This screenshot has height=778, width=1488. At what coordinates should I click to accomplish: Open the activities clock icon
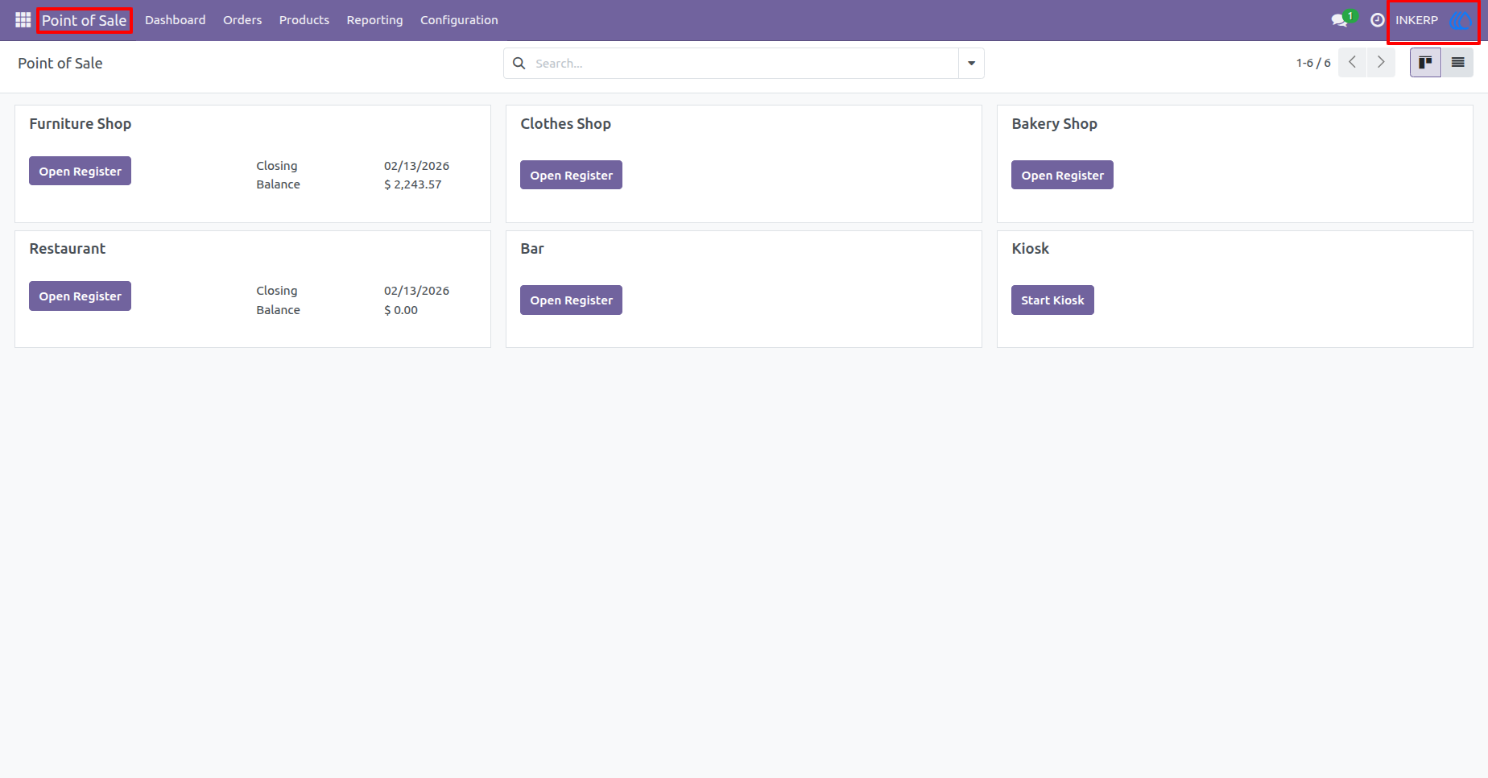coord(1378,20)
